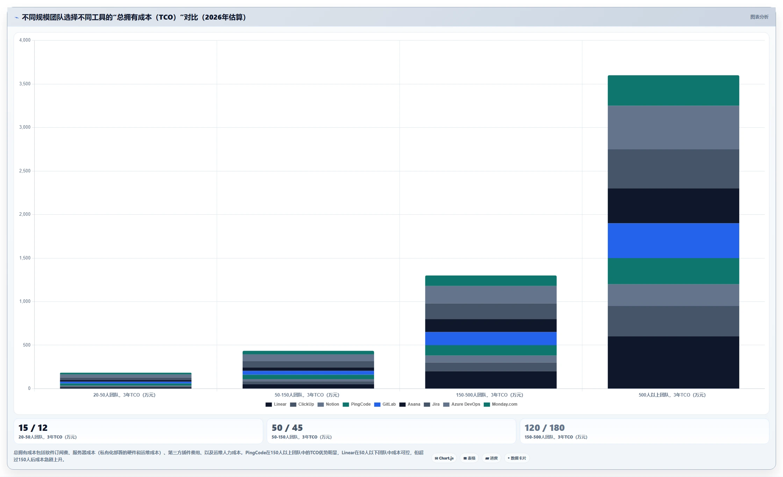Click the Linear base segment of 150-500人 bar

[491, 380]
